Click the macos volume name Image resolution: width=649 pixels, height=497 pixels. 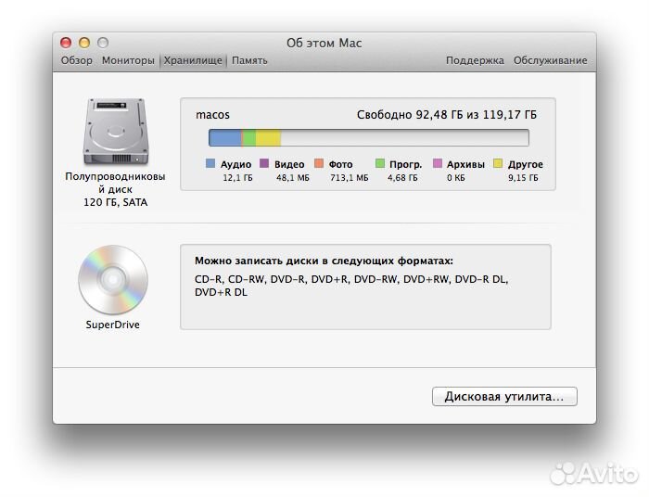[212, 115]
